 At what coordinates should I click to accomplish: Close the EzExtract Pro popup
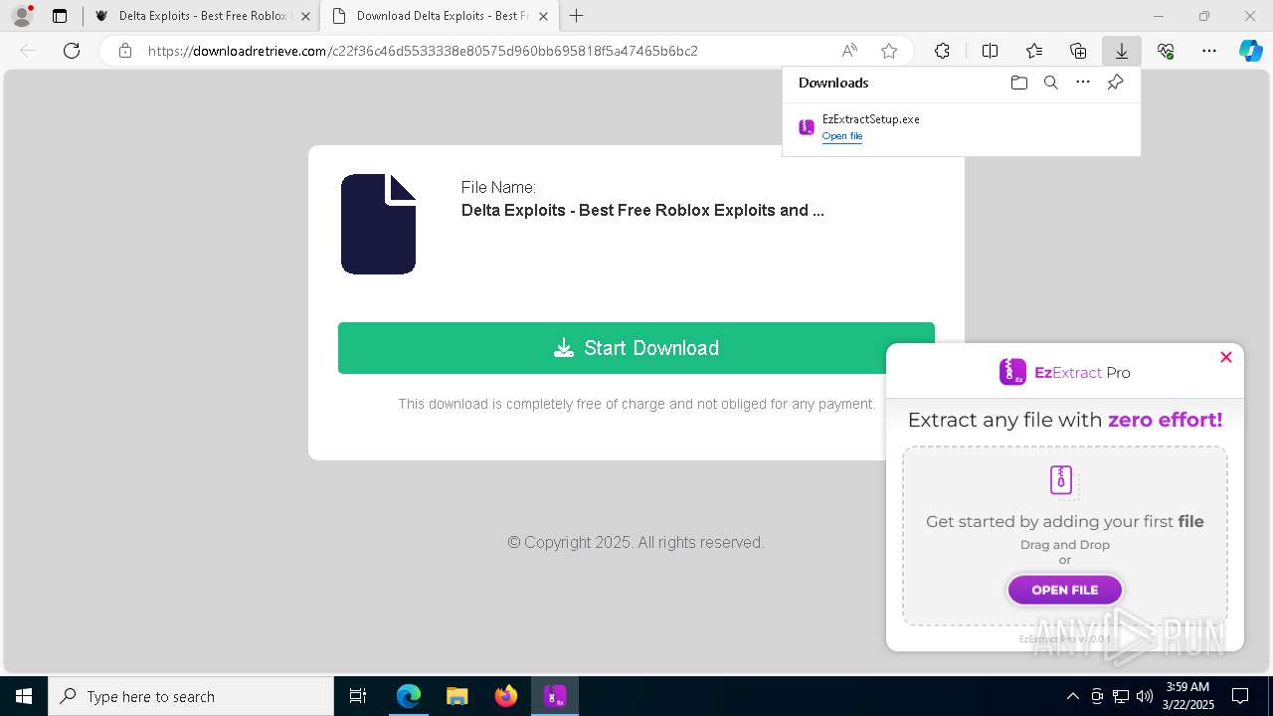coord(1226,357)
